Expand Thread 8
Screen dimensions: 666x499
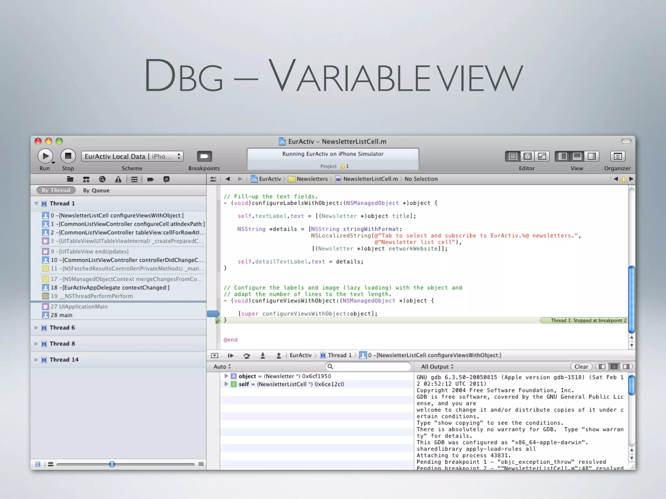(36, 344)
